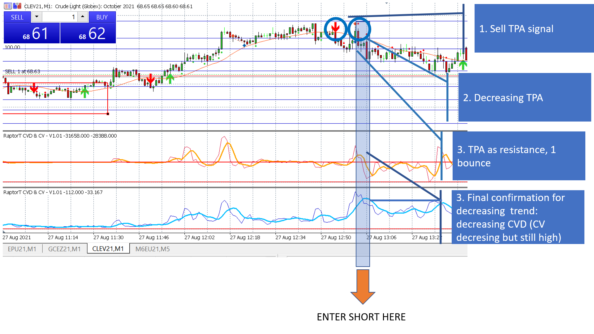Select the 'SELL 1 at 68.63' order label
Image resolution: width=594 pixels, height=334 pixels.
[x=22, y=71]
